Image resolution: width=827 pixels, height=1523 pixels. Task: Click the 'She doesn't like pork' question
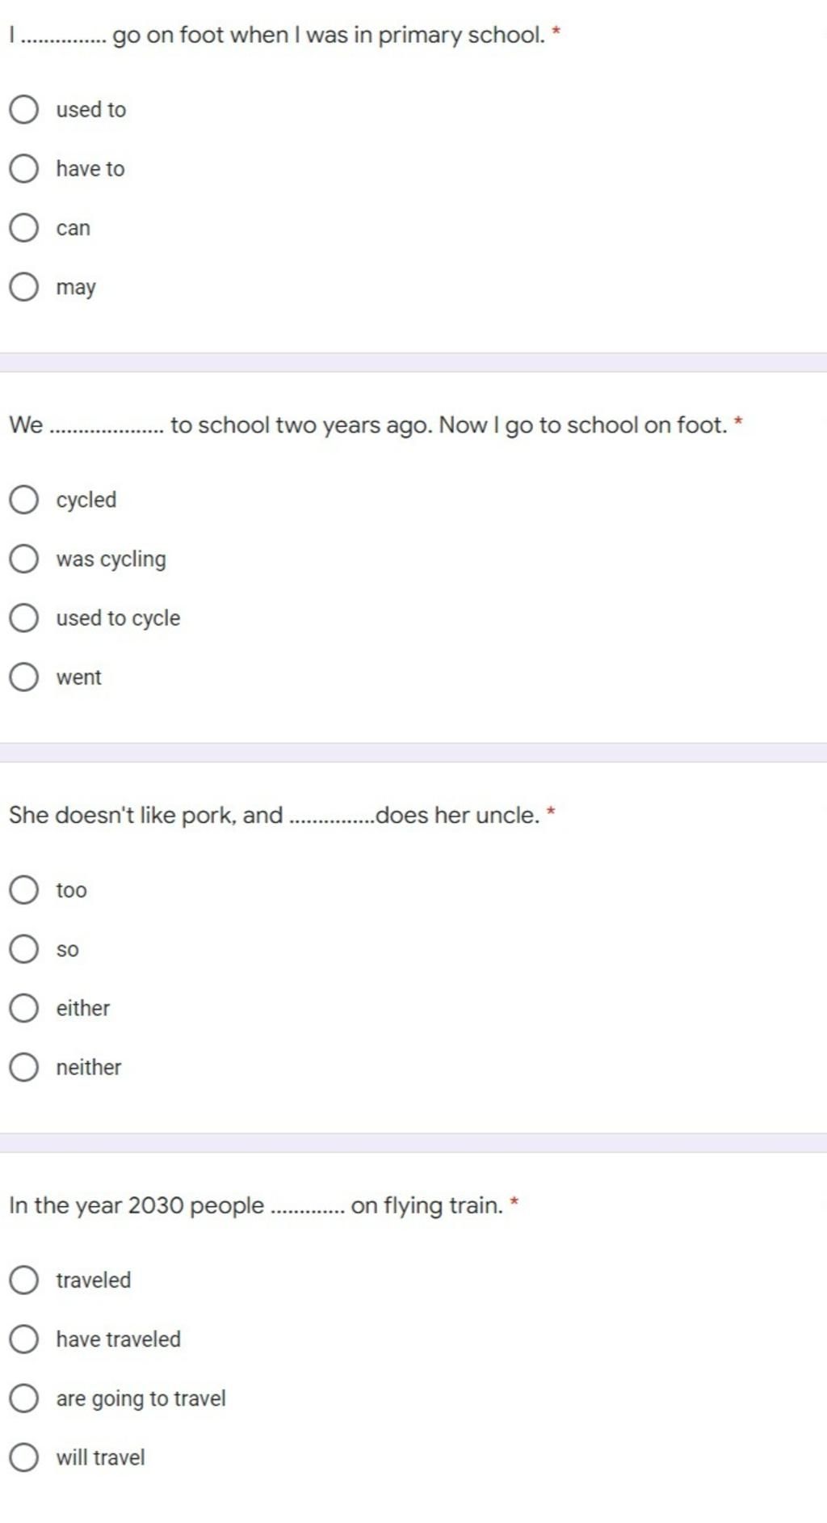(x=275, y=815)
